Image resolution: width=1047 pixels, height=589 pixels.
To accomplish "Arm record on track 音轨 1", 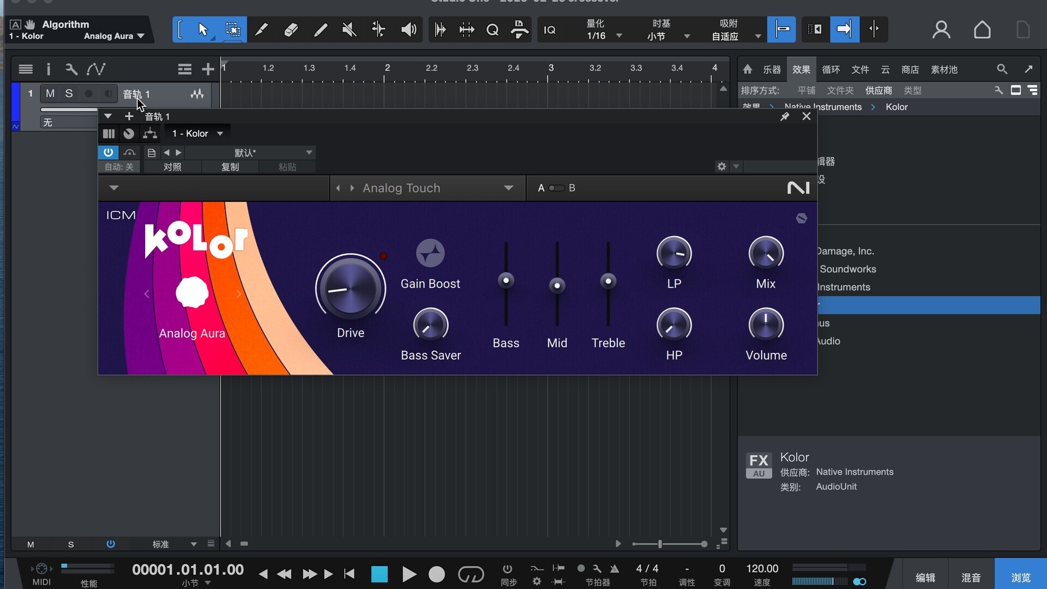I will pos(88,94).
